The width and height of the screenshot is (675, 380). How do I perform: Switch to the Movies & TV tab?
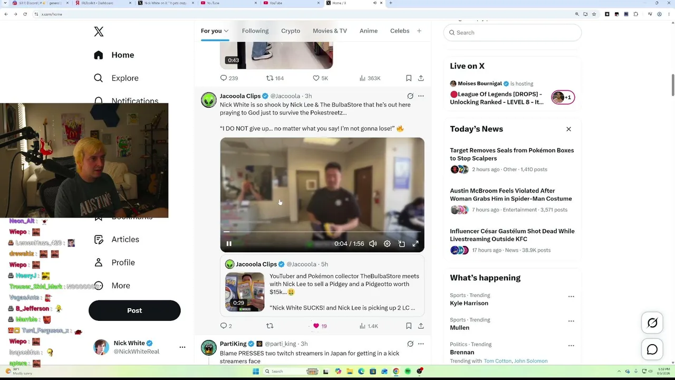pyautogui.click(x=330, y=31)
